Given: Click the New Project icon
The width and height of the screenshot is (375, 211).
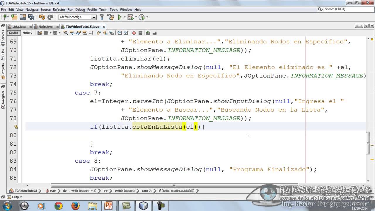Looking at the screenshot, I should (14, 17).
